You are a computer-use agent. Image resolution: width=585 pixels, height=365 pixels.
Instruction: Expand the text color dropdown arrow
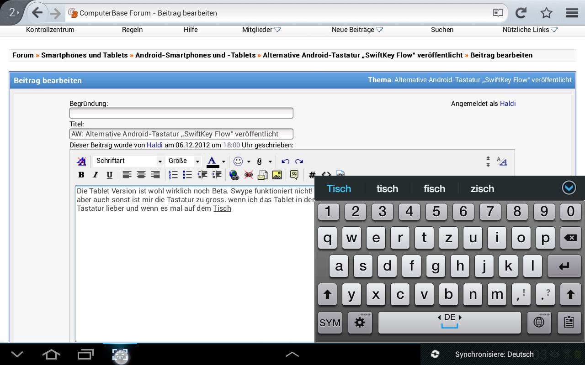(223, 162)
